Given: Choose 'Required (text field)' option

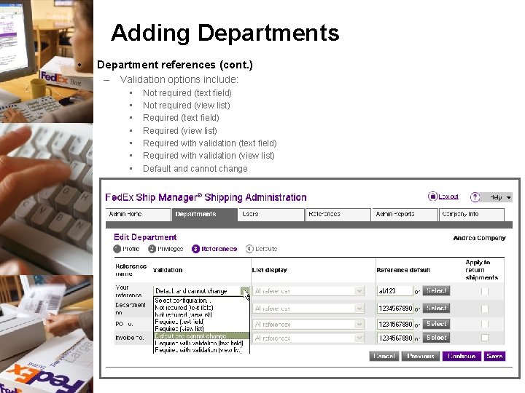Looking at the screenshot, I should [x=201, y=322].
